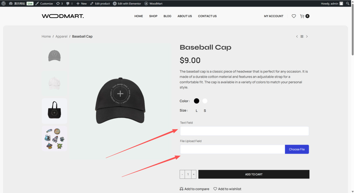354x193 pixels.
Task: Select size L option
Action: [x=197, y=111]
